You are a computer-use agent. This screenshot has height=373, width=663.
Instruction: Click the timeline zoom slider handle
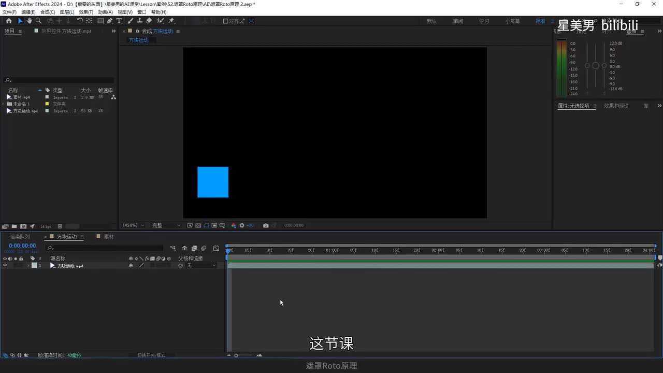236,355
